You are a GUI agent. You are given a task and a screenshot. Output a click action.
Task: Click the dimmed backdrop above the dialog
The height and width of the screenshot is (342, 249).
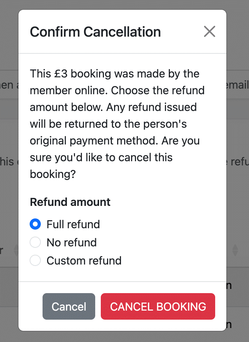click(124, 5)
